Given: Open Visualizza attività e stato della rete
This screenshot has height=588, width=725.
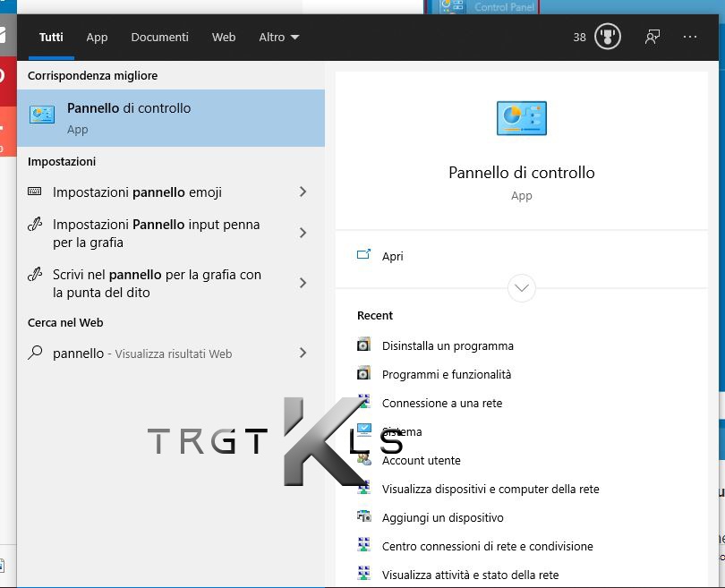Looking at the screenshot, I should [x=470, y=575].
